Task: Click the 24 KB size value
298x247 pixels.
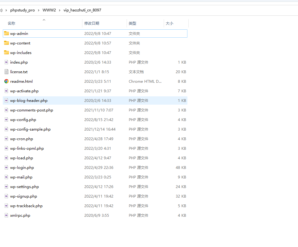Action: [181, 187]
